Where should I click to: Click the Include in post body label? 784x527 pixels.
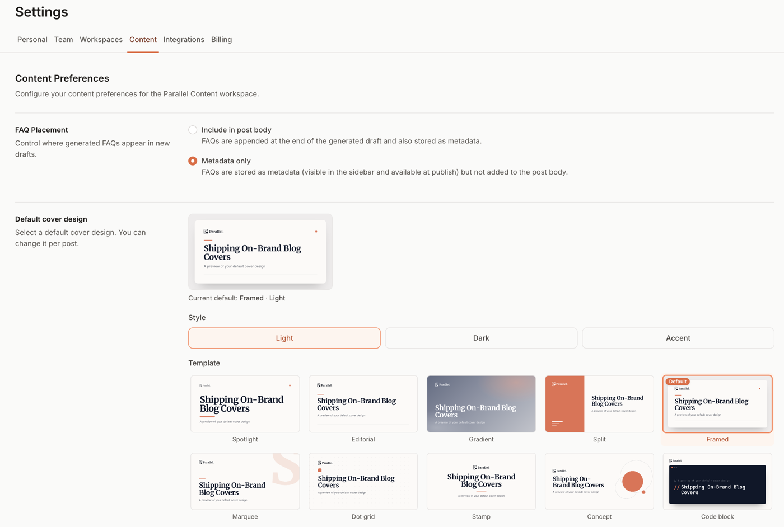pyautogui.click(x=236, y=130)
